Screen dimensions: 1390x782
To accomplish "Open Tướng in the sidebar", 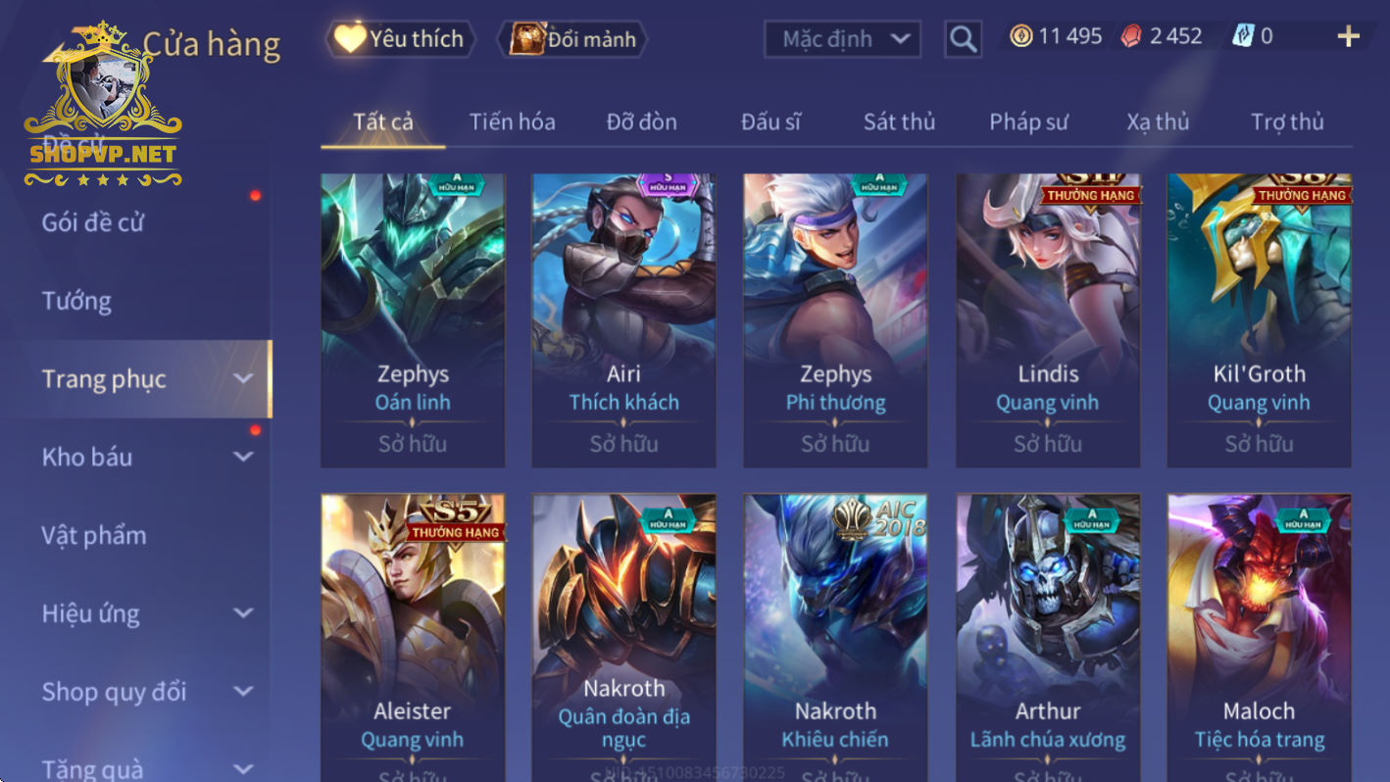I will pos(76,301).
